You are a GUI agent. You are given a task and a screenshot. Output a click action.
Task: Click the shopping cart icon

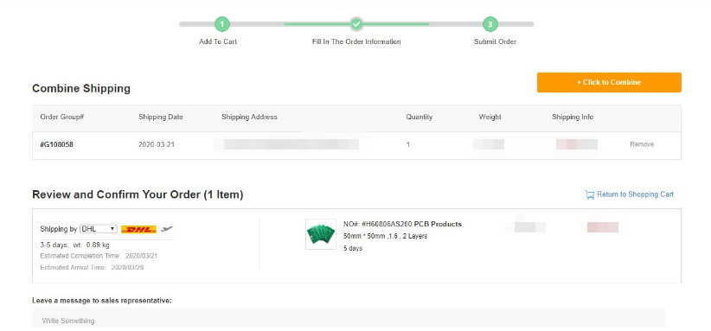click(x=590, y=194)
